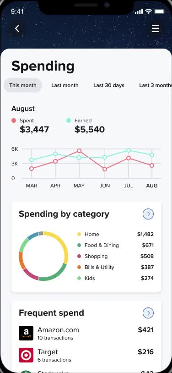The image size is (172, 373).
Task: Tap the MAY spent data point
Action: [79, 151]
